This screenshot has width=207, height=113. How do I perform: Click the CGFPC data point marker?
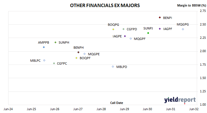click(54, 63)
